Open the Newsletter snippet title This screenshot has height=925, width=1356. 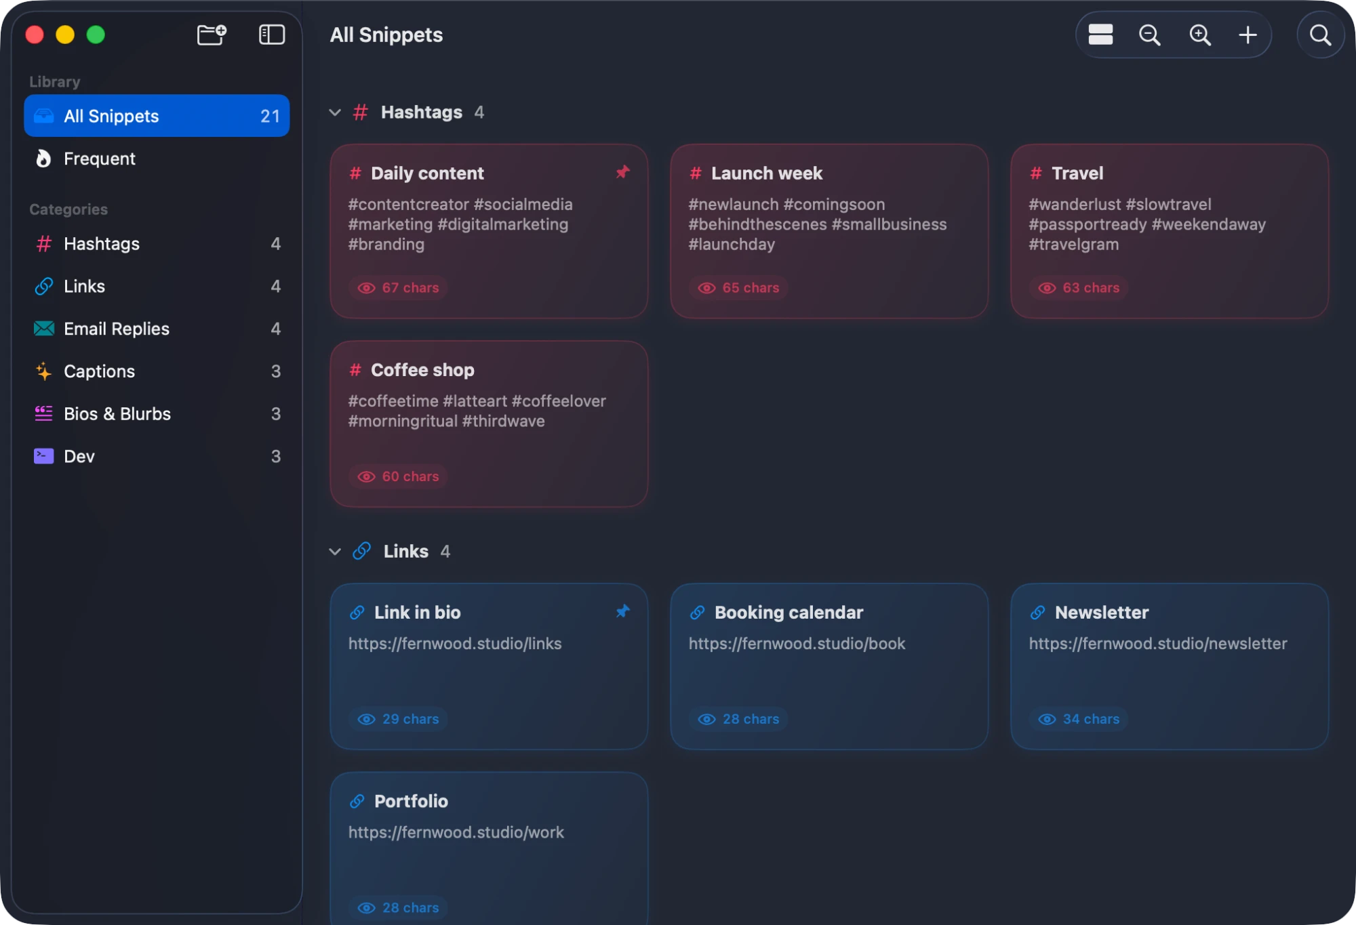tap(1102, 613)
